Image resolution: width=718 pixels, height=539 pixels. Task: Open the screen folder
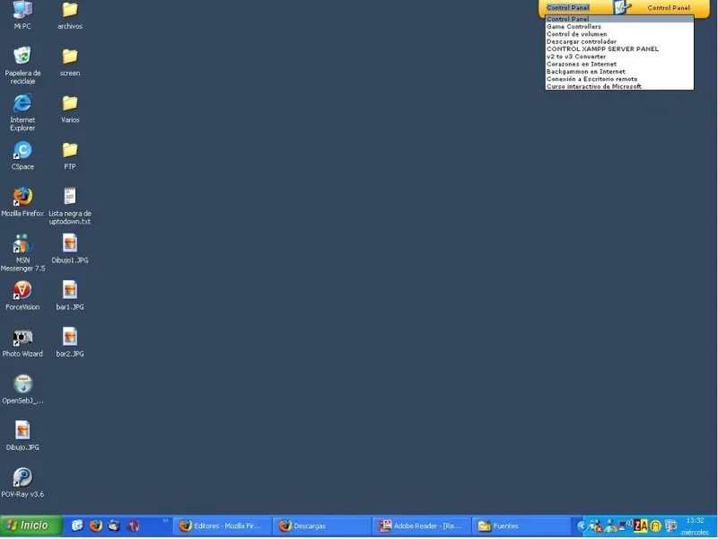70,62
